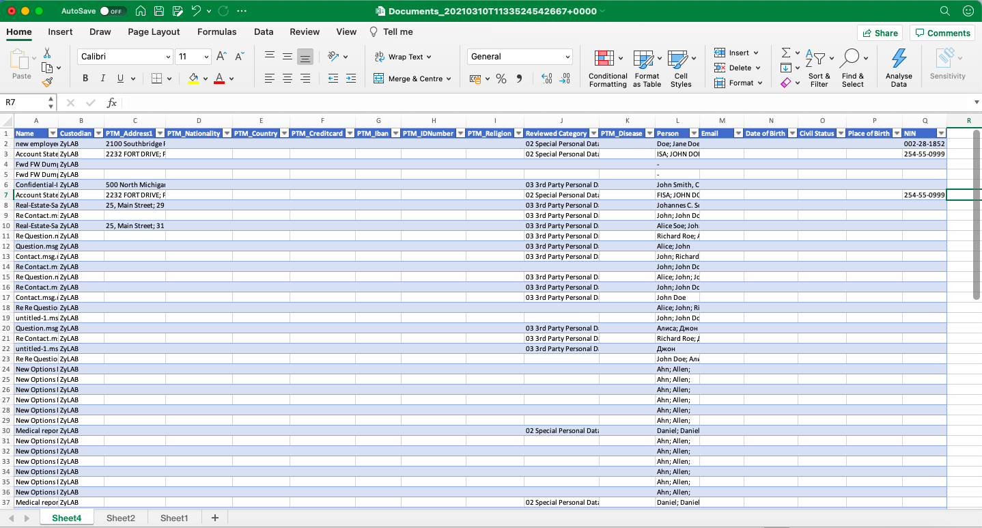Click the Redo arrow icon

click(224, 11)
